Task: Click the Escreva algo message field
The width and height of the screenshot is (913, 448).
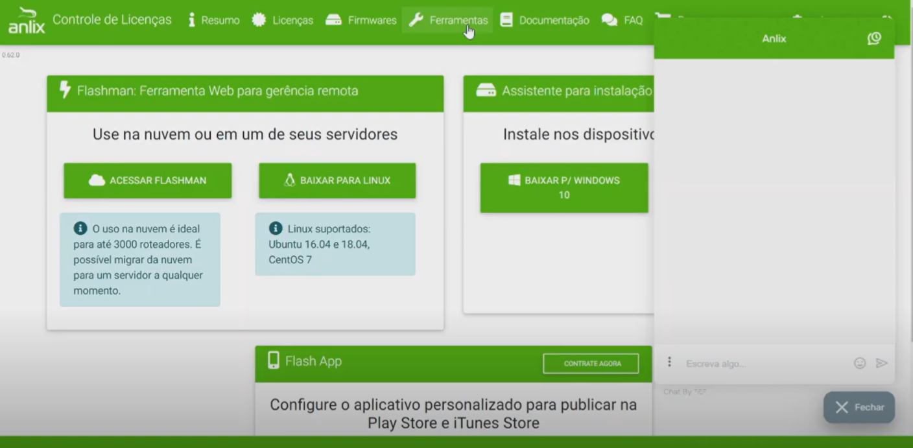Action: [x=746, y=364]
